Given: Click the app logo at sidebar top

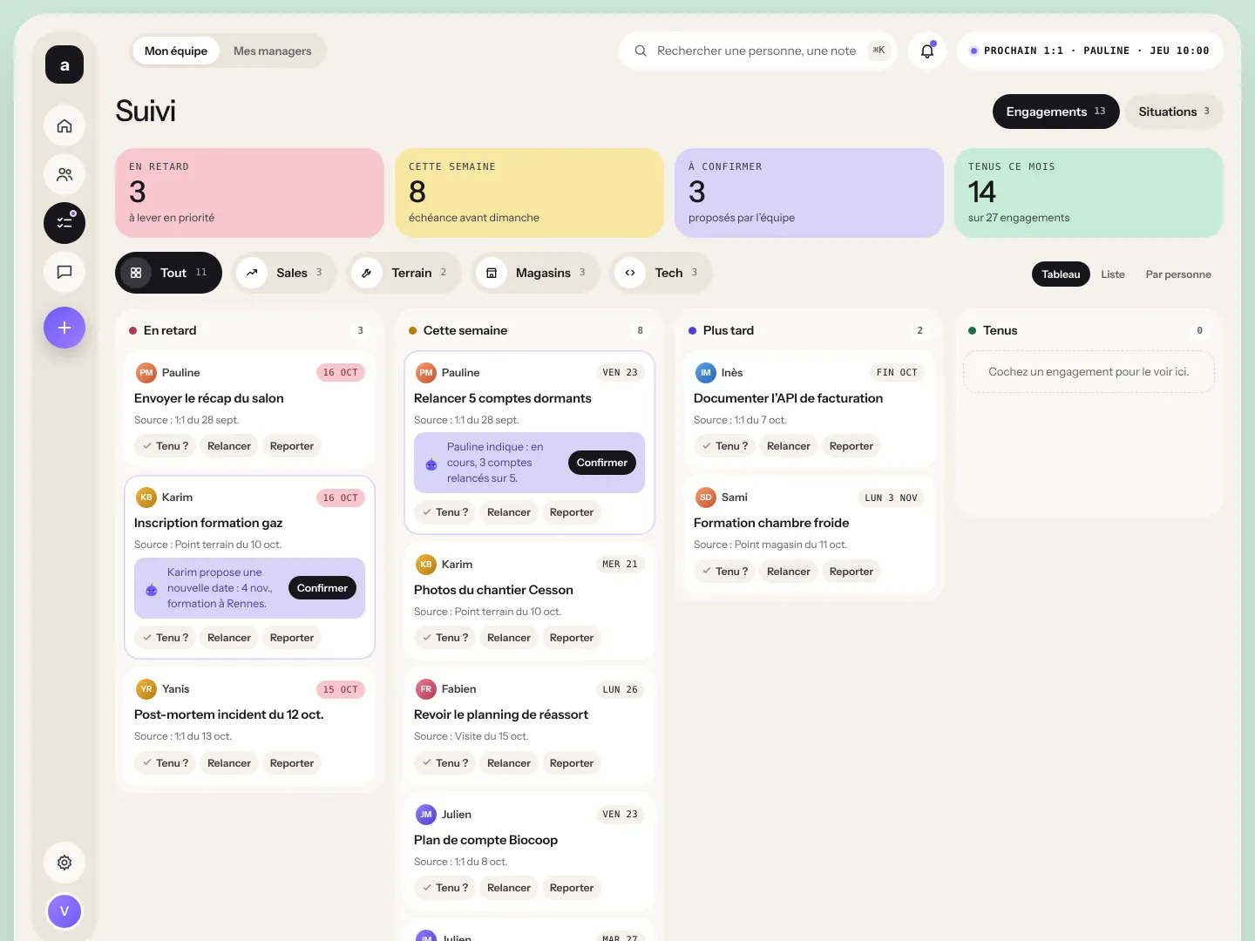Looking at the screenshot, I should 64,64.
